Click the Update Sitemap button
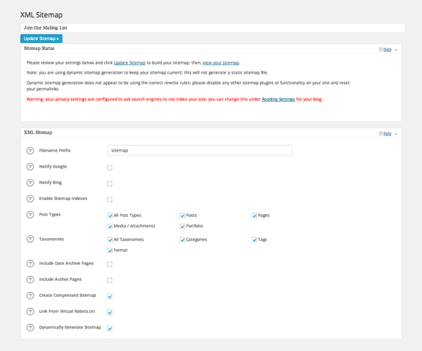The image size is (422, 351). tap(41, 39)
